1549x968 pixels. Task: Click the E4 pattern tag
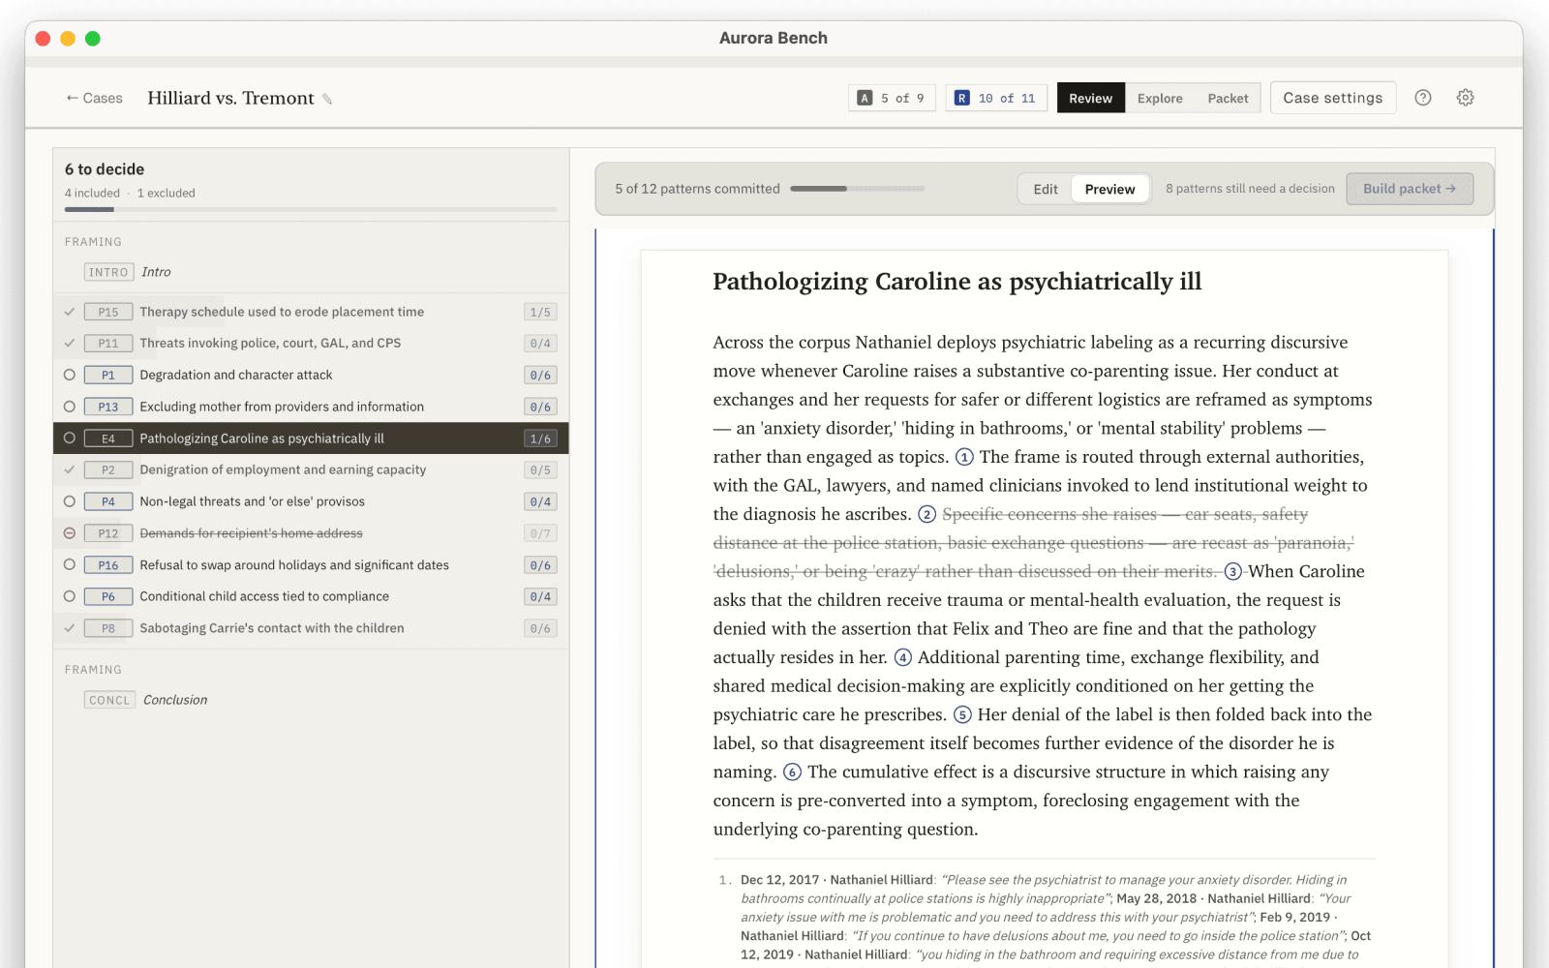(108, 439)
